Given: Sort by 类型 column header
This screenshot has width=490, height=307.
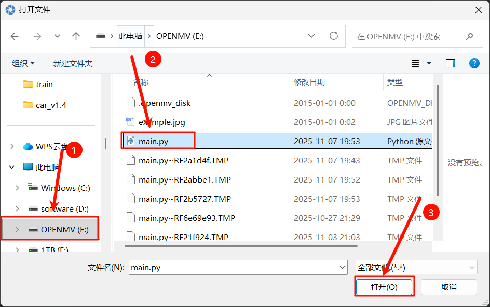Looking at the screenshot, I should (x=394, y=82).
